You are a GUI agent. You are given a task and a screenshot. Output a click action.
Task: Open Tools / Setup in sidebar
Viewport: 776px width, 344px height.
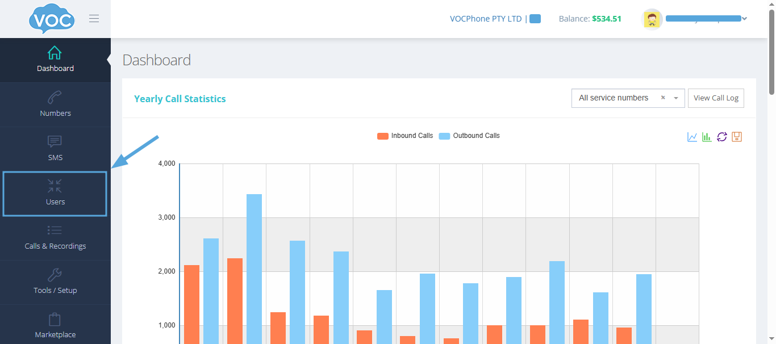[x=55, y=282]
